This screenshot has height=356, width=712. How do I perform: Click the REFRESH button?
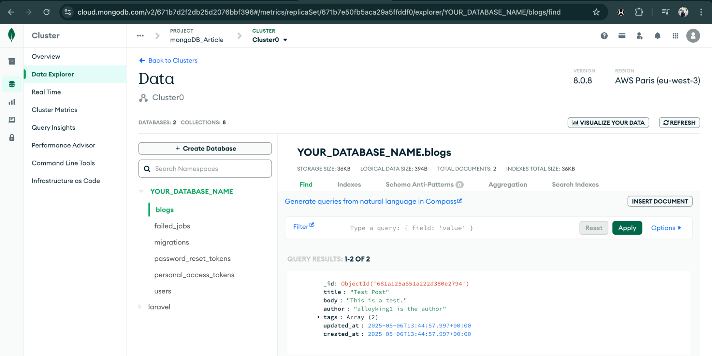(680, 123)
